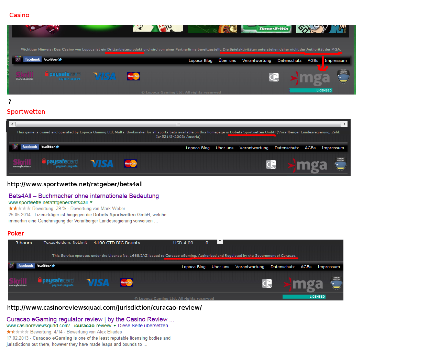Viewport: 440px width, 352px height.
Task: Click the License No. 1668/JAZ notice in Poker
Action: (174, 256)
